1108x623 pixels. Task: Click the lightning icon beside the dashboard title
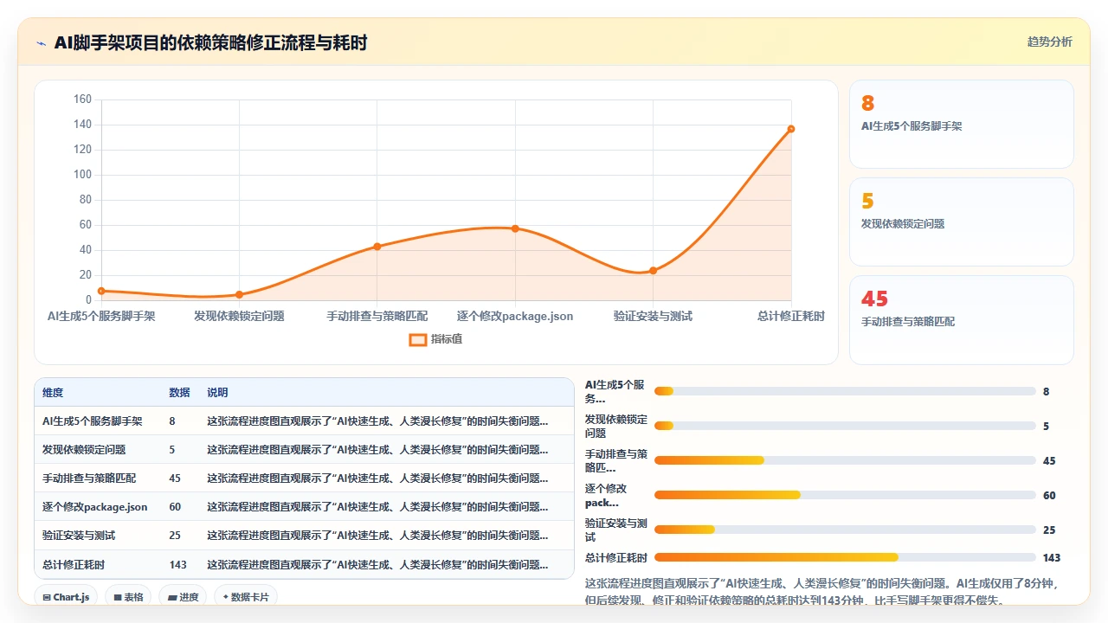42,42
